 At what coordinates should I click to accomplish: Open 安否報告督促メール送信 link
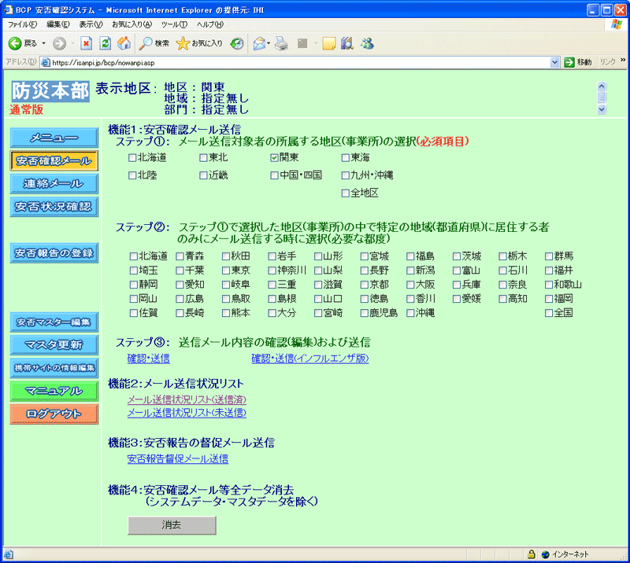(x=178, y=459)
